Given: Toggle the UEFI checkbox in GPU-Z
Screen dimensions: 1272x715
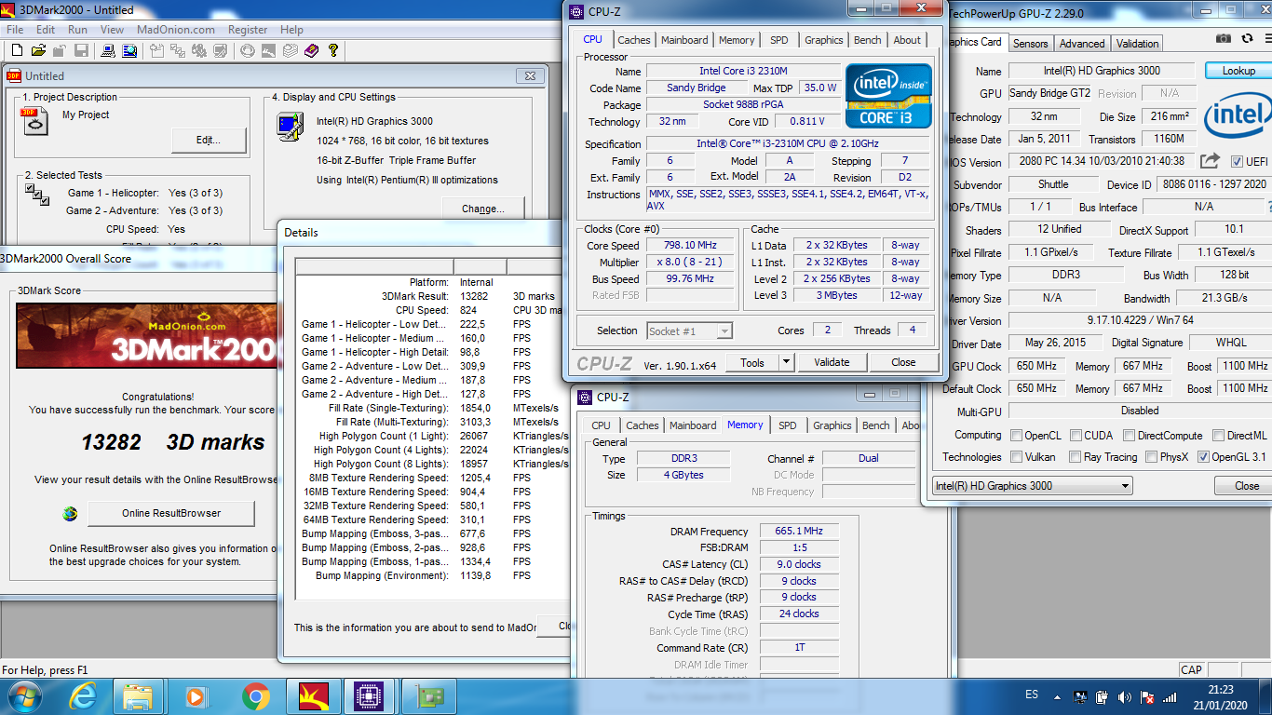Looking at the screenshot, I should [1237, 161].
